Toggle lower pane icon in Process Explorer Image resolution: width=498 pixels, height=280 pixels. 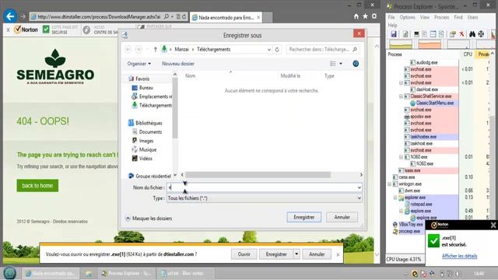(433, 34)
